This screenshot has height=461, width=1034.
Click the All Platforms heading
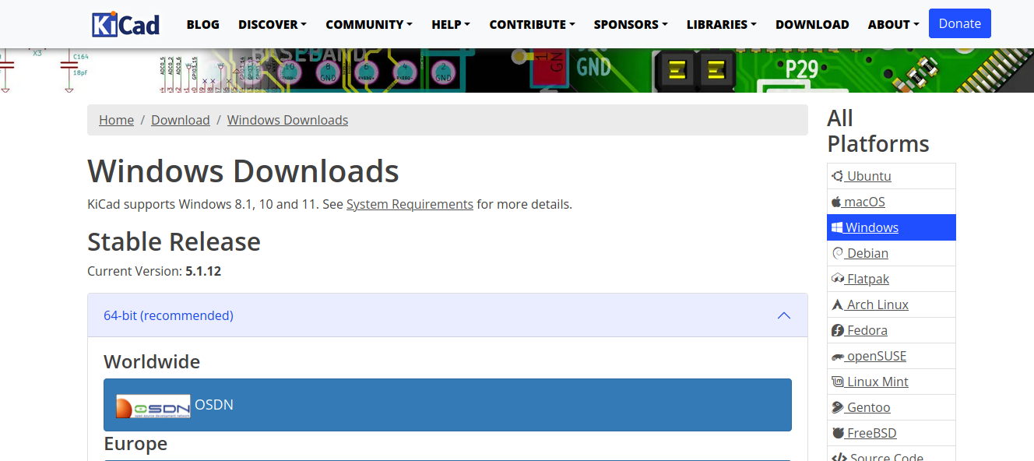(878, 131)
